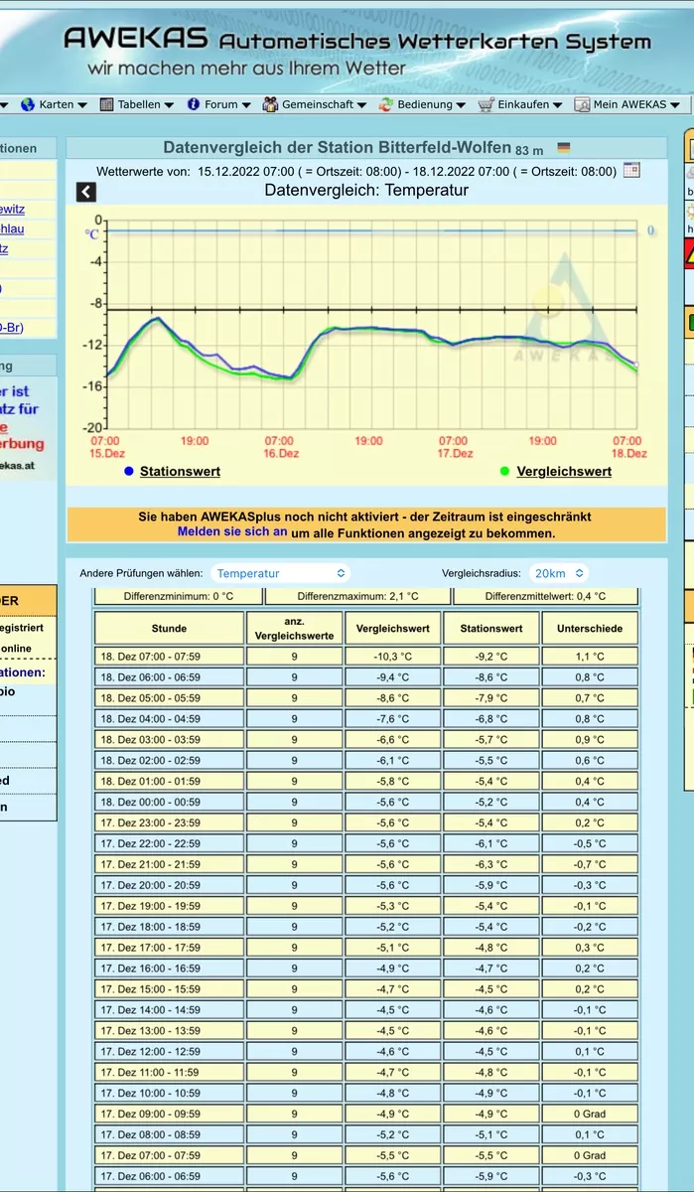Click the Stunde column header
The width and height of the screenshot is (694, 1192).
(x=169, y=628)
